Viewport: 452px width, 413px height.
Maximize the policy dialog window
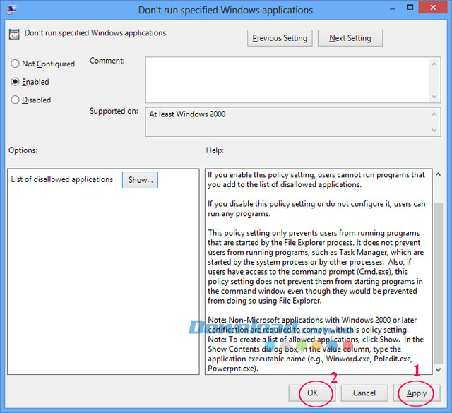point(410,8)
